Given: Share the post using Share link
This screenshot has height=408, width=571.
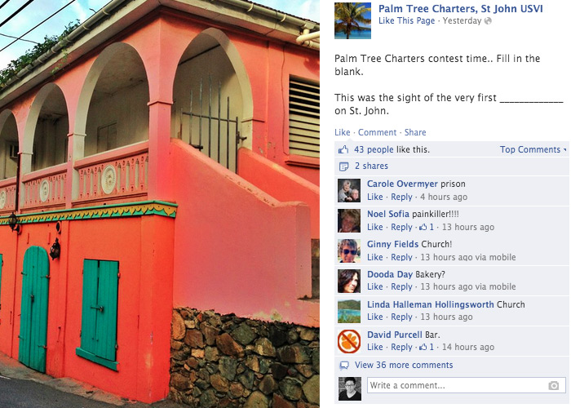Looking at the screenshot, I should [x=414, y=132].
